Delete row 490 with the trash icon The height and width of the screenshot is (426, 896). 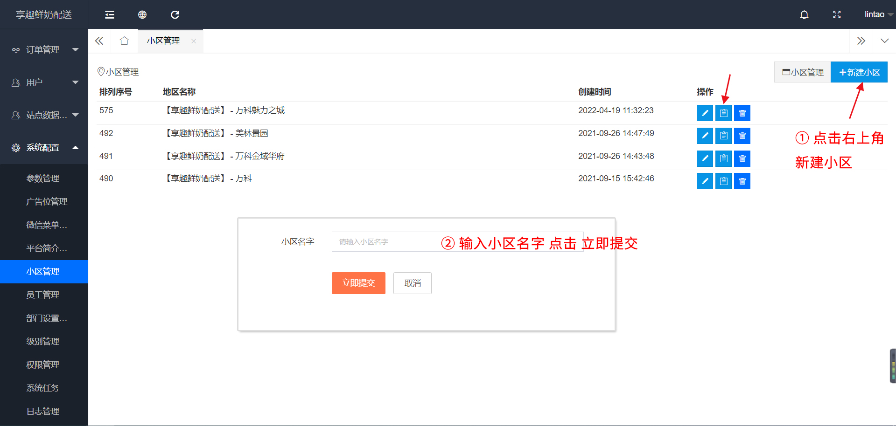point(742,181)
